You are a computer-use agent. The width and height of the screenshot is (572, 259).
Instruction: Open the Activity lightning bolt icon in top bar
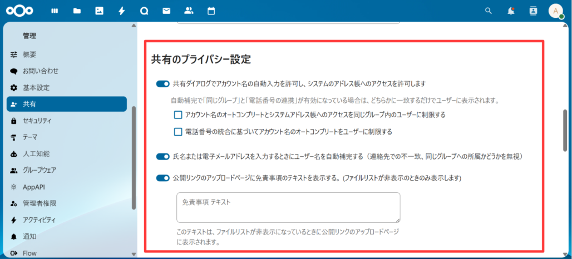click(121, 11)
